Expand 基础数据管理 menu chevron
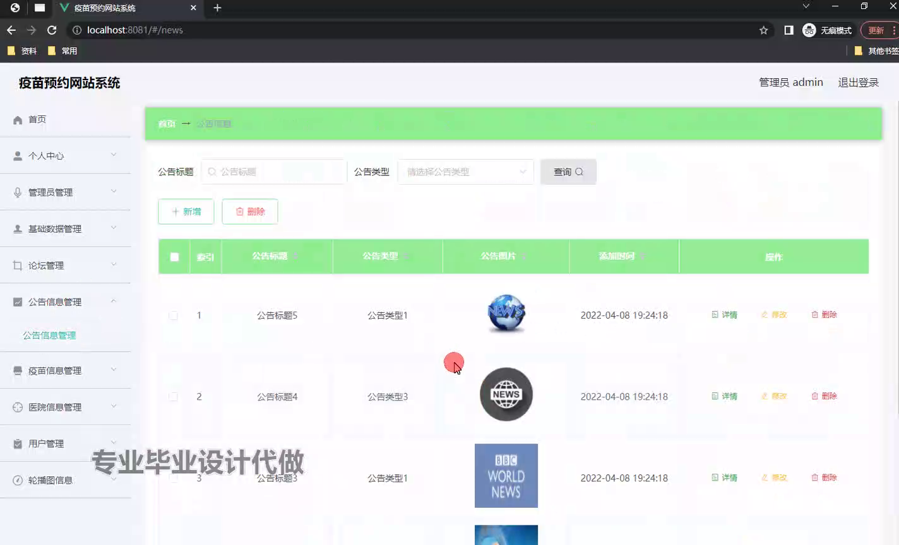This screenshot has height=545, width=899. point(114,228)
